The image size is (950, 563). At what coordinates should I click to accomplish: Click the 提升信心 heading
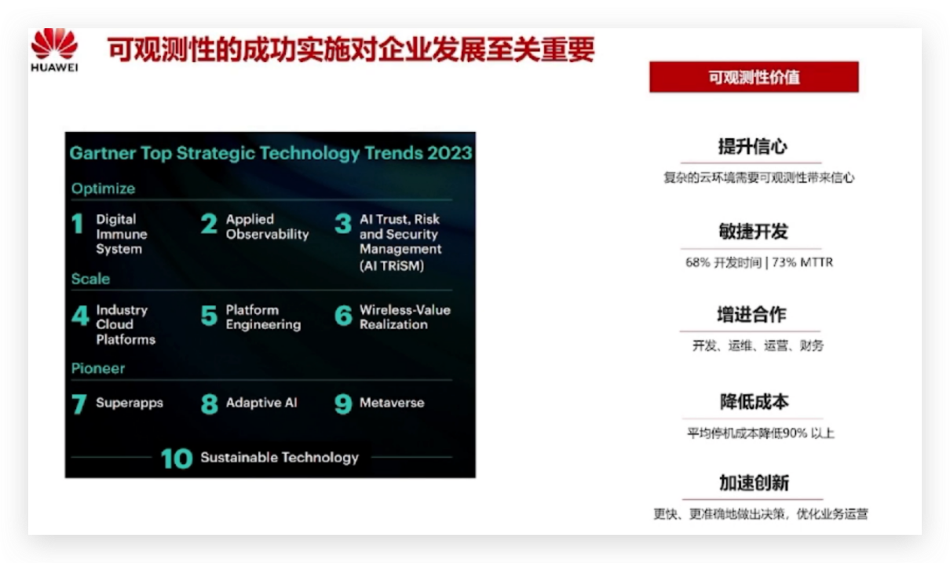coord(752,146)
